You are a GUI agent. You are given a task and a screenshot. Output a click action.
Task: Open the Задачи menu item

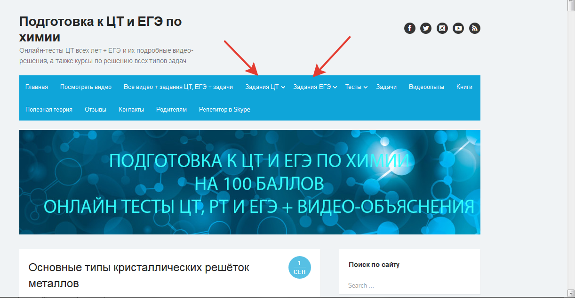pyautogui.click(x=386, y=87)
